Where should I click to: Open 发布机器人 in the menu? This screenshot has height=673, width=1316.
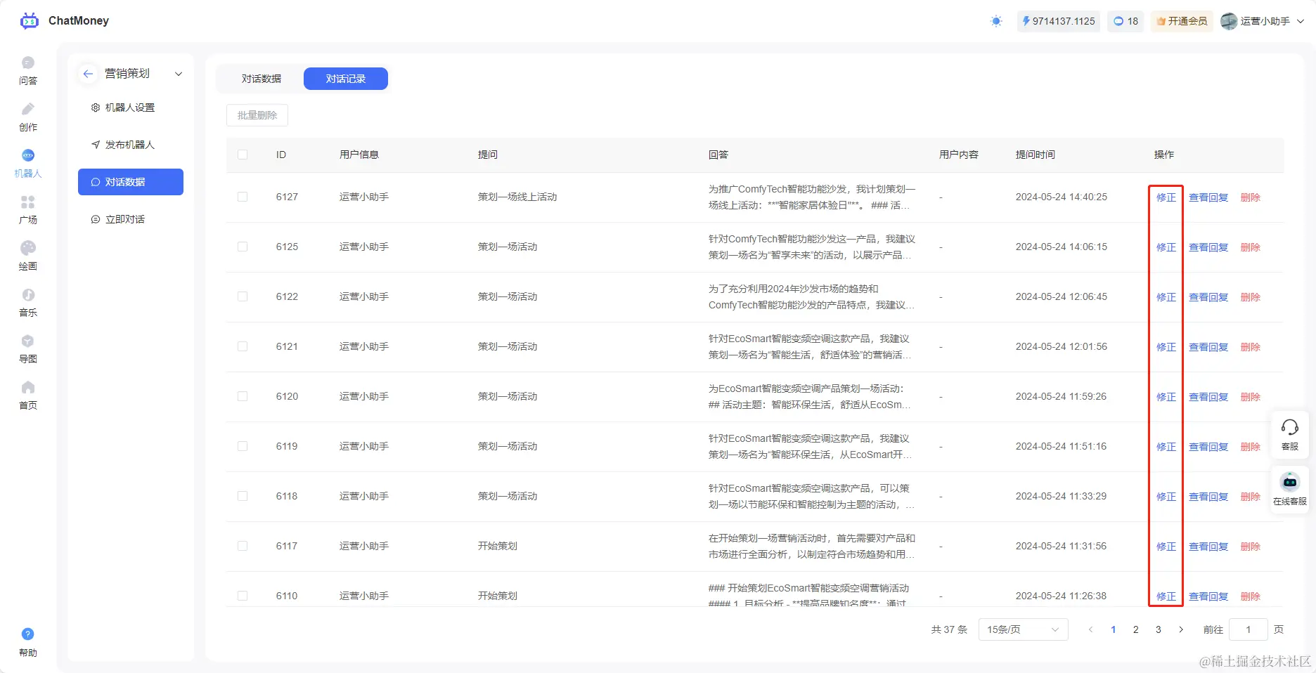point(130,145)
